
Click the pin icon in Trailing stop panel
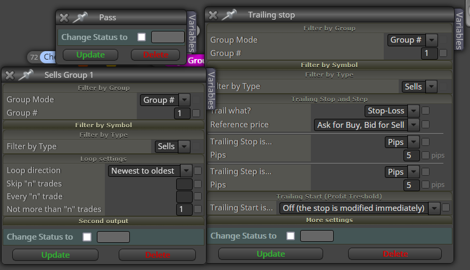[x=229, y=15]
